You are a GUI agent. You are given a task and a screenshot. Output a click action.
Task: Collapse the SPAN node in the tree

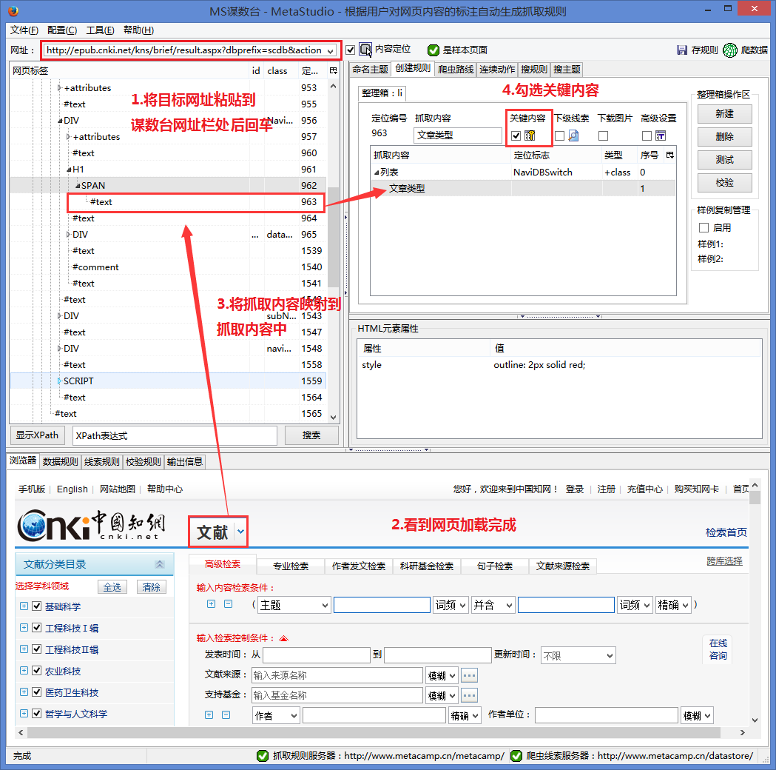coord(78,186)
